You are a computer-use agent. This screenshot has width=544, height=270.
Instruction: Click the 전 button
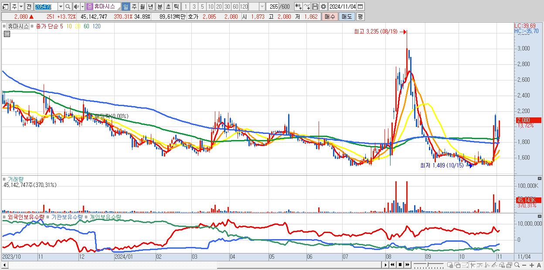pos(29,7)
